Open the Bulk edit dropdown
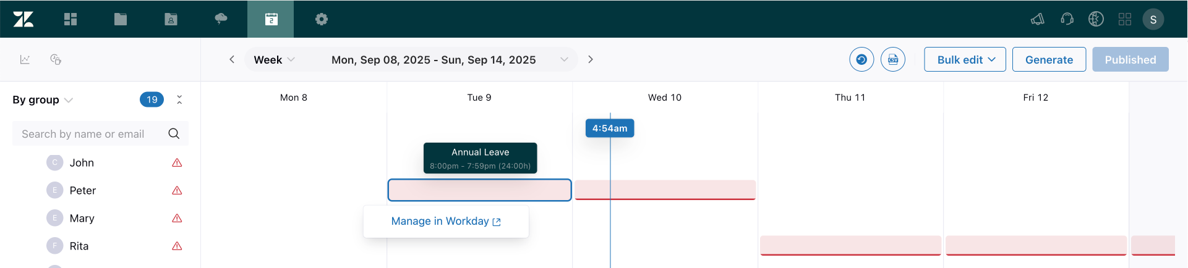Screen dimensions: 1188x268 [965, 59]
